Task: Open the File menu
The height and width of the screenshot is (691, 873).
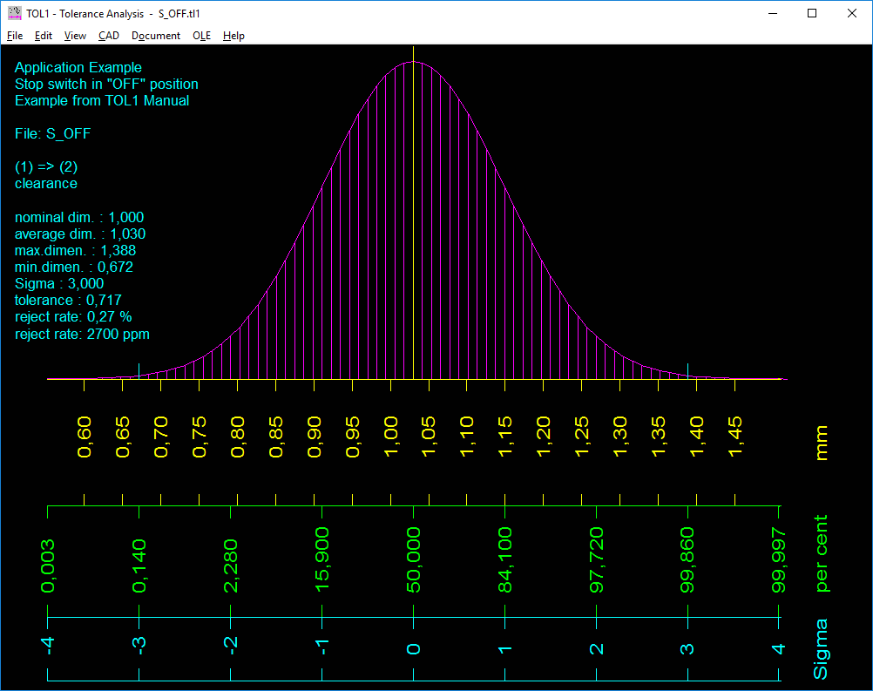Action: [15, 36]
